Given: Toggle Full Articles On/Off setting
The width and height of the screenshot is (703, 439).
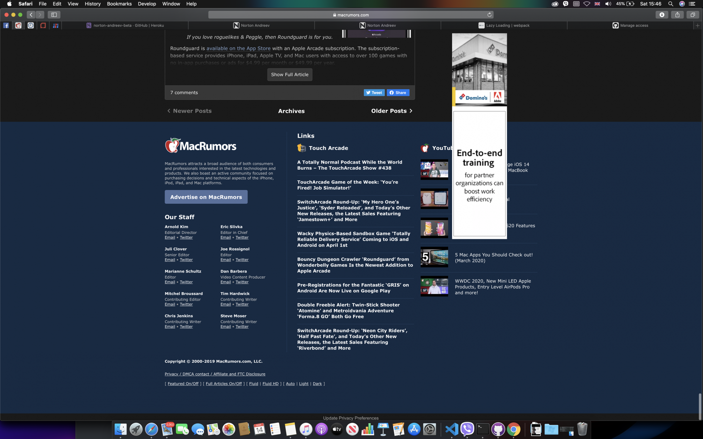Looking at the screenshot, I should [224, 384].
